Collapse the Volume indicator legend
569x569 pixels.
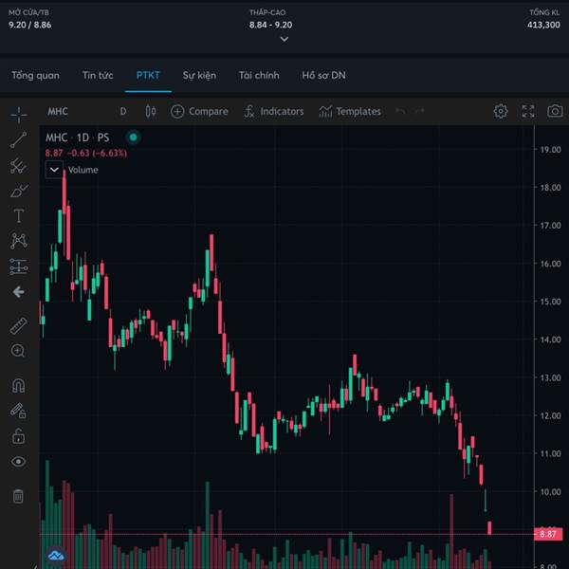pyautogui.click(x=54, y=170)
